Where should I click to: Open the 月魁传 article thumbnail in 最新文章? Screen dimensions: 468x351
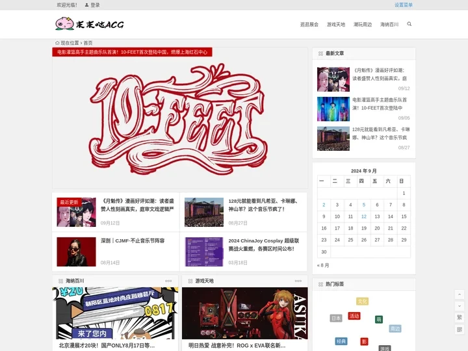coord(333,79)
